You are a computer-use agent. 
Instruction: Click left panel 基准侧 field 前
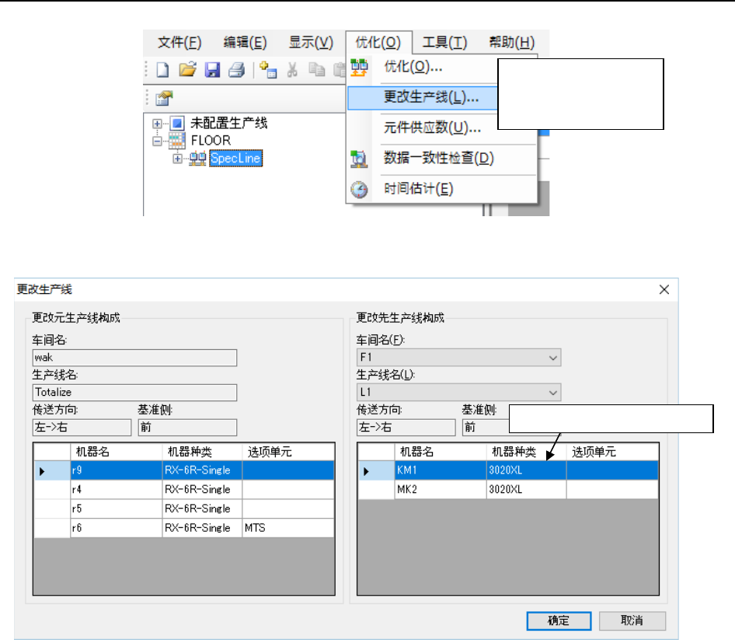click(x=187, y=428)
